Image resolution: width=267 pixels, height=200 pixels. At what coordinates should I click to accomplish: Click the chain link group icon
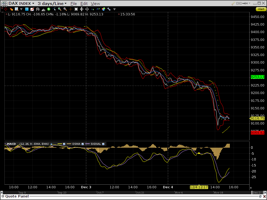pyautogui.click(x=239, y=3)
